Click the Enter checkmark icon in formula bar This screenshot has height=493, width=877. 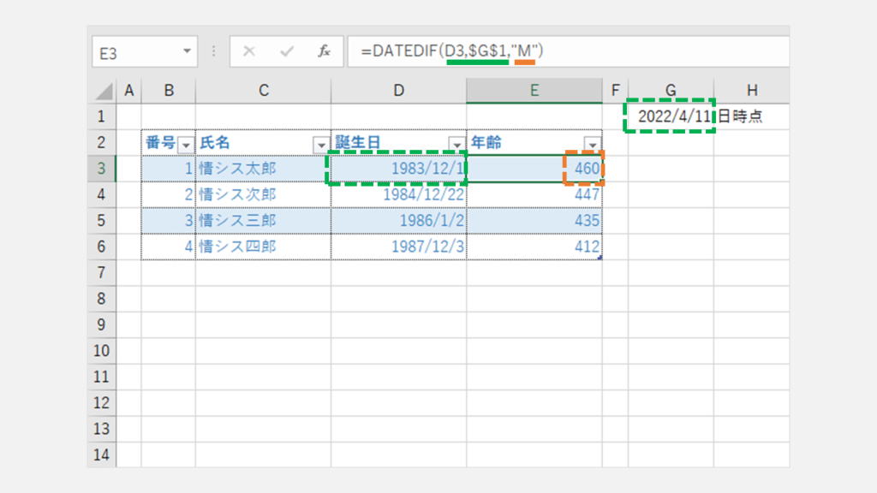point(287,51)
